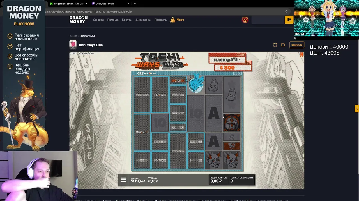Expand the orange side panel arrow

click(357, 108)
